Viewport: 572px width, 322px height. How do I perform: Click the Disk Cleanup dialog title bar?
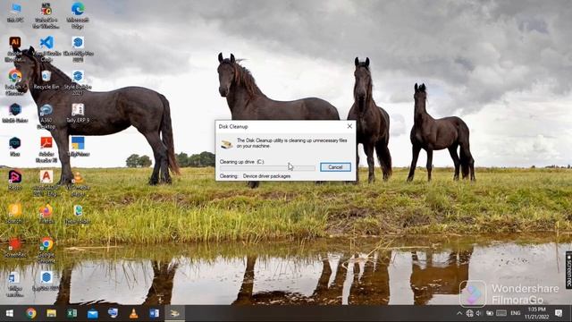point(280,126)
